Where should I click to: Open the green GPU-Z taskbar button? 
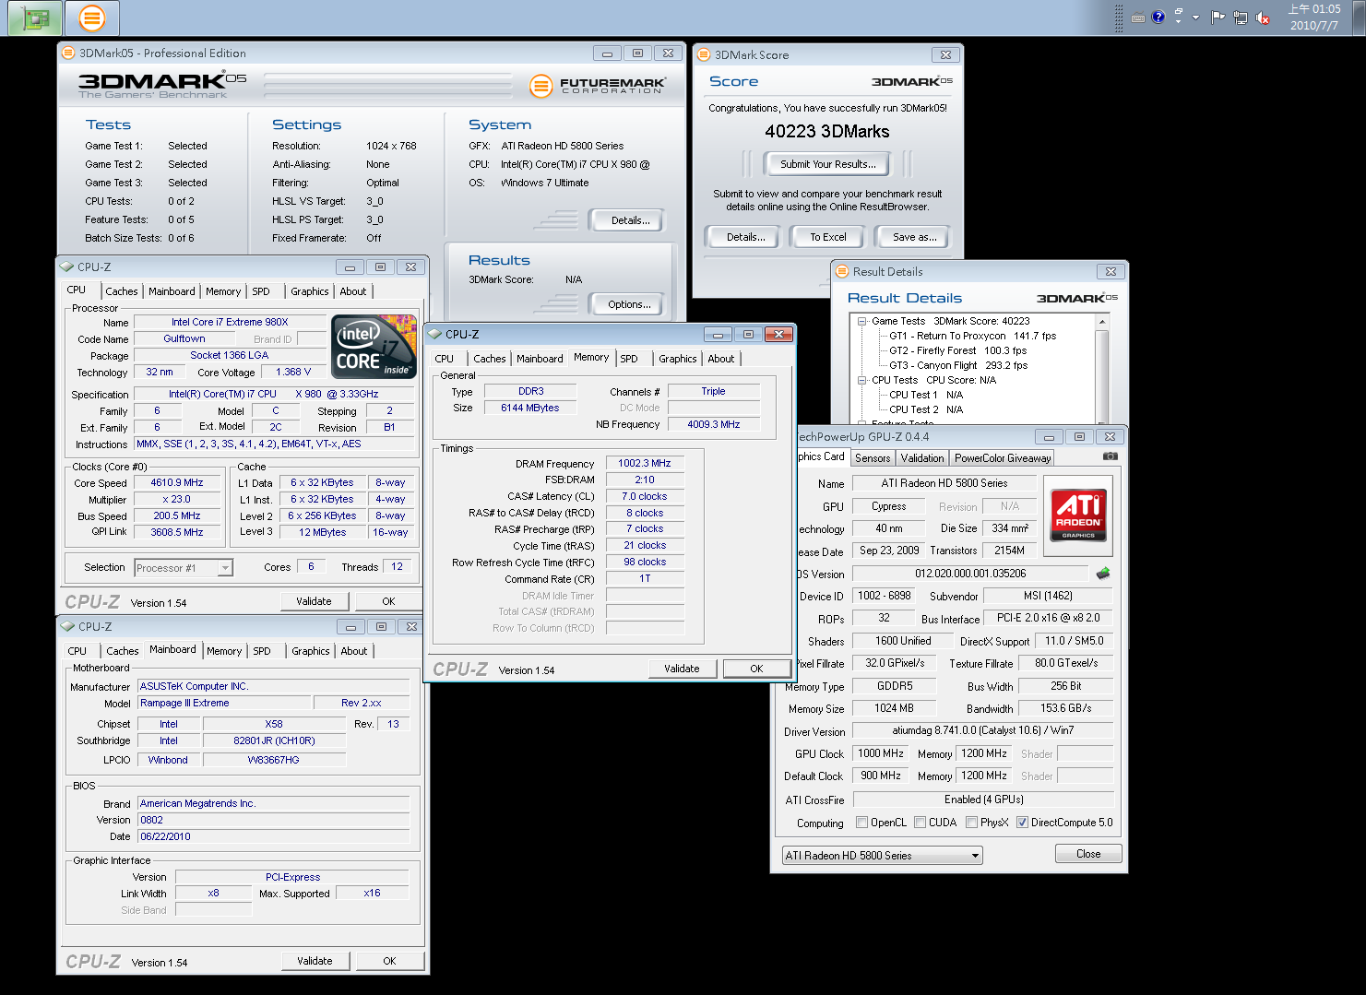click(35, 18)
